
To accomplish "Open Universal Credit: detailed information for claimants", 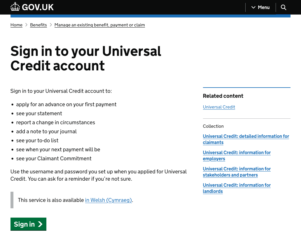I will click(x=246, y=139).
